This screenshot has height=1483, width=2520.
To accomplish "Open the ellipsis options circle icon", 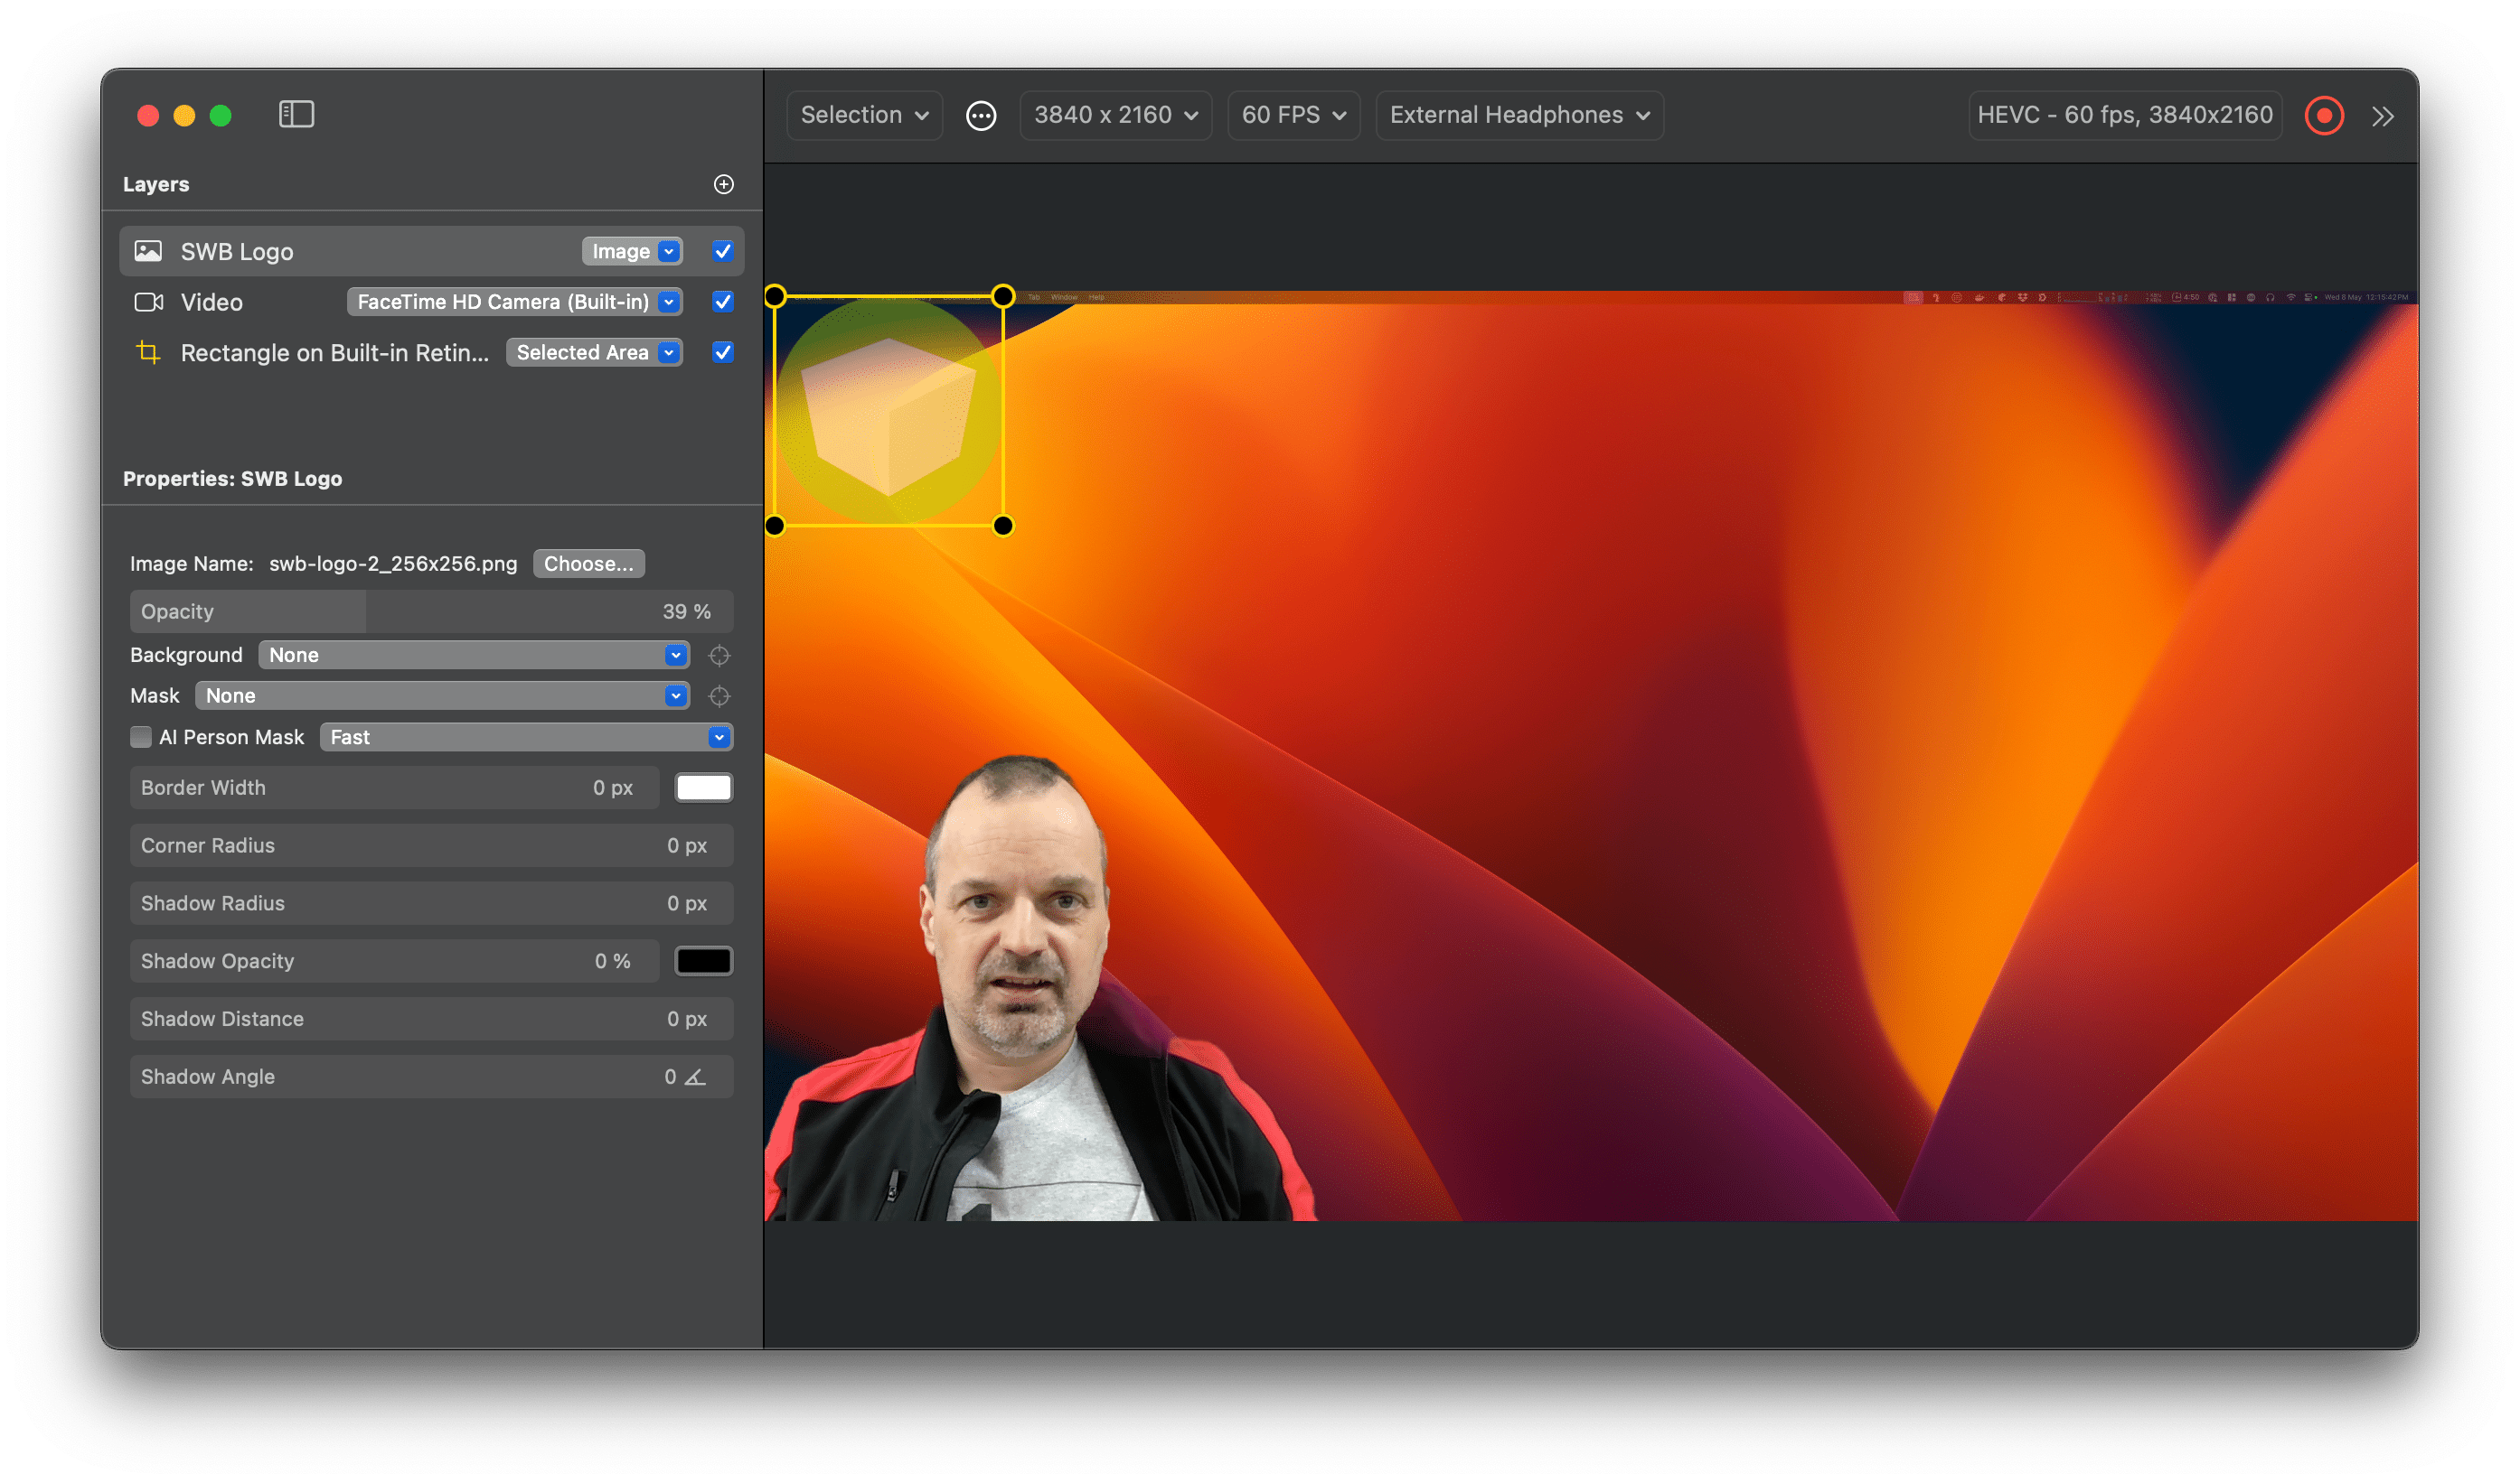I will tap(981, 116).
